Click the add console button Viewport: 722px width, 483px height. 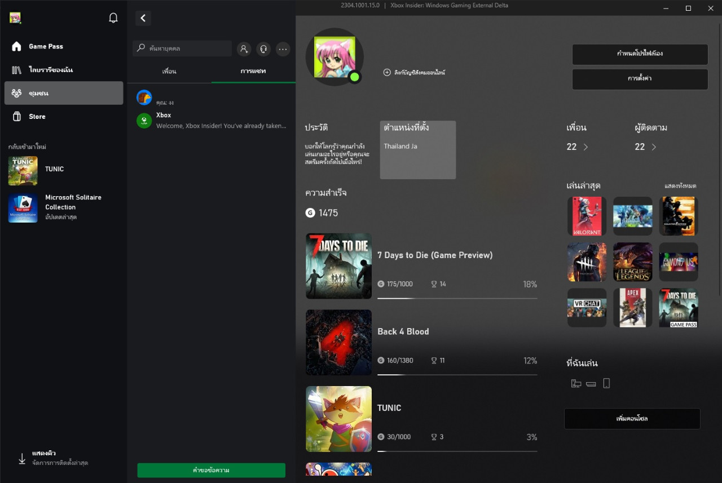632,419
